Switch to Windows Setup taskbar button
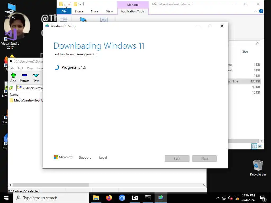This screenshot has height=203, width=271. pyautogui.click(x=161, y=198)
